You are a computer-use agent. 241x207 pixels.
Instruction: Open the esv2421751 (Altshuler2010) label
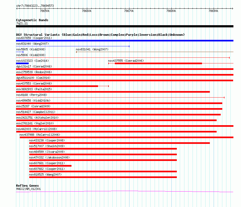[x=37, y=118]
